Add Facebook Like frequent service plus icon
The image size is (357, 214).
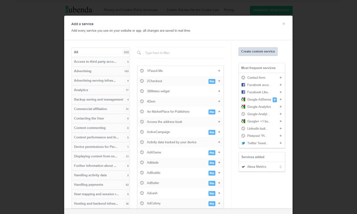[280, 92]
